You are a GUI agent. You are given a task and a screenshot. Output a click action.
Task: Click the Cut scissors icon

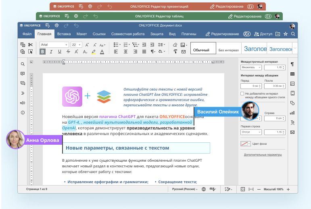(x=30, y=45)
